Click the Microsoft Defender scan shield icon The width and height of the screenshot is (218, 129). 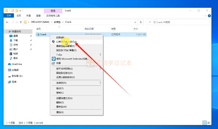tap(53, 59)
